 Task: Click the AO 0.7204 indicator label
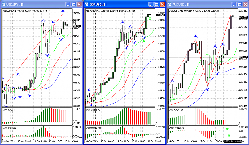[x=9, y=110]
